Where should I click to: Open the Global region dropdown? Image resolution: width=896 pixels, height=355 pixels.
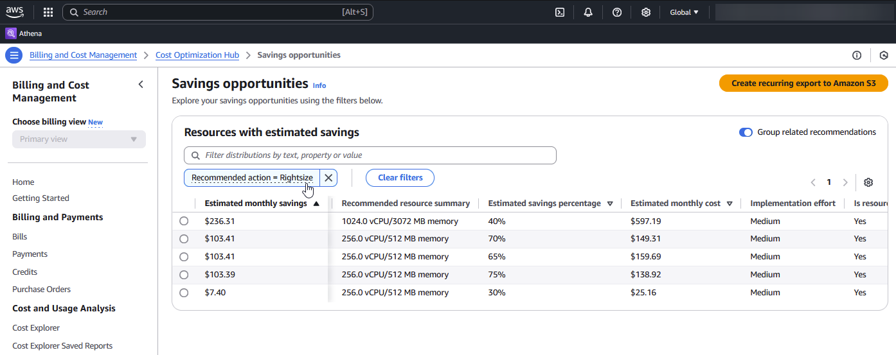[684, 12]
